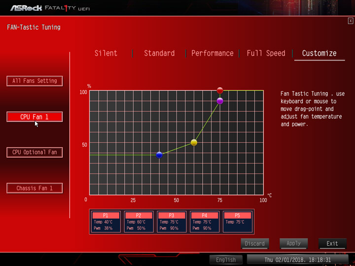Image resolution: width=355 pixels, height=266 pixels.
Task: Select the P2 point info box
Action: (x=139, y=222)
